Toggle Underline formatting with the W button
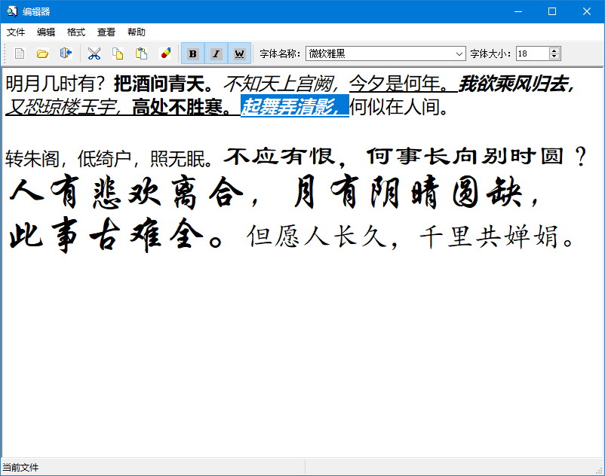Viewport: 605px width, 476px height. (239, 53)
